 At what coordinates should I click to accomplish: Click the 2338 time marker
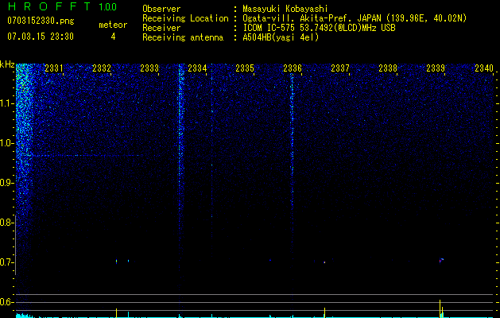click(388, 68)
